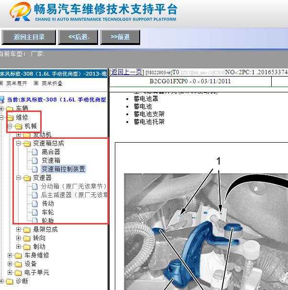Click the 机械 folder icon
Screen dimensions: 288x290
(19, 126)
